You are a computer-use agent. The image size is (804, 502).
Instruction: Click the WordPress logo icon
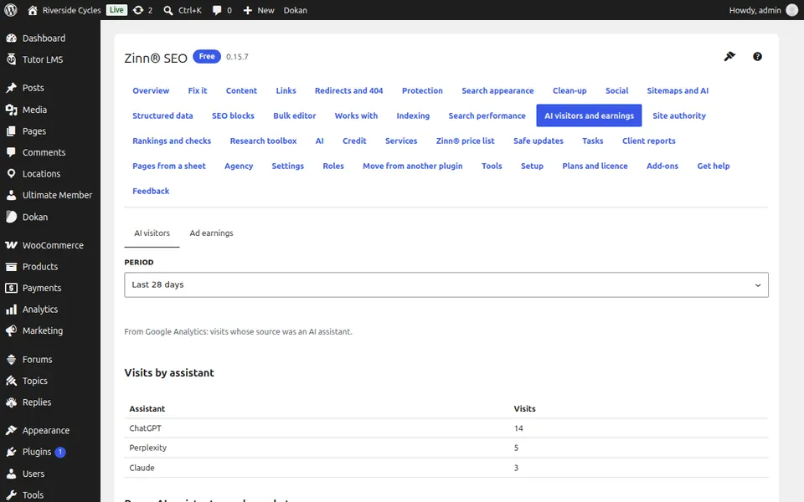(x=11, y=10)
